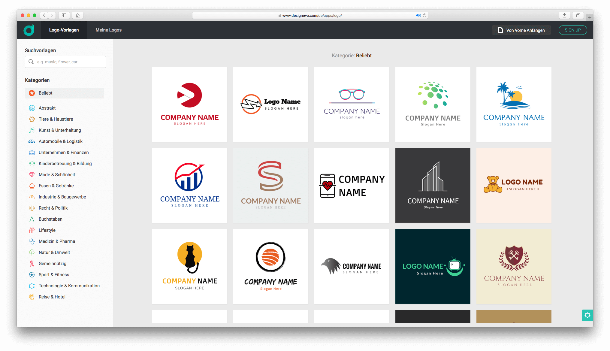The height and width of the screenshot is (351, 610).
Task: Open the black cat logo template
Action: (190, 266)
